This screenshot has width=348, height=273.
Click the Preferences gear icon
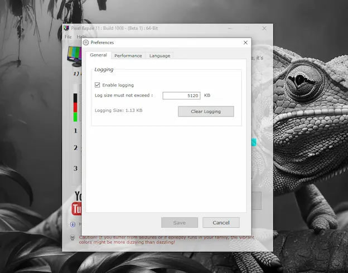click(x=86, y=42)
